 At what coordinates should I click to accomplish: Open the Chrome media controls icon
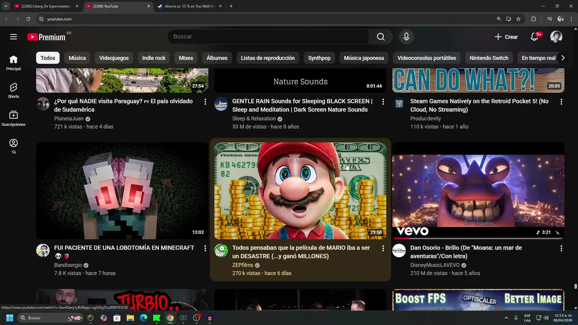(550, 19)
